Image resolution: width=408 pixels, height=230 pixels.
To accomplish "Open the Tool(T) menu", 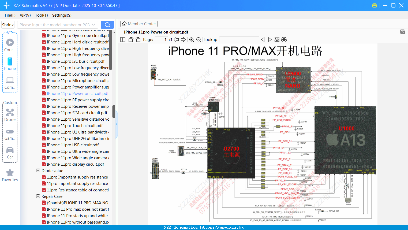I will click(x=42, y=15).
